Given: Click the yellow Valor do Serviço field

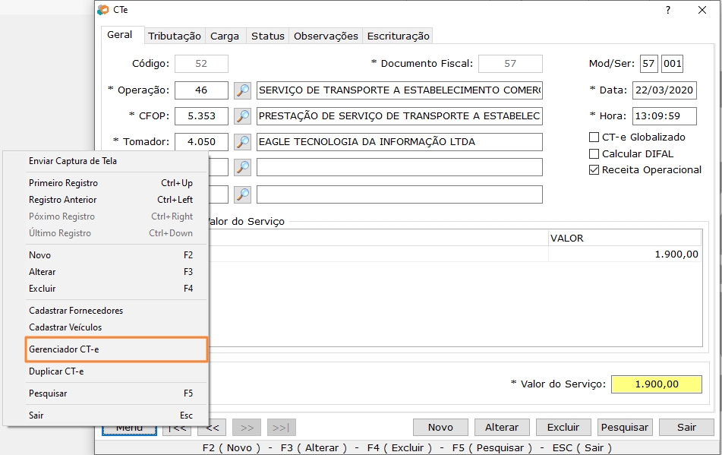Looking at the screenshot, I should coord(656,384).
